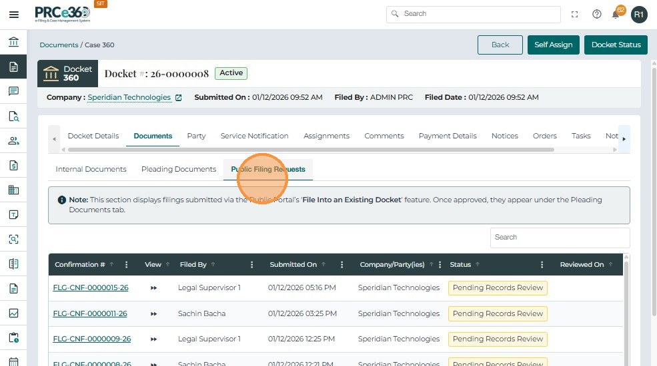View details arrow for FLG-CNF-0000015-26

153,288
